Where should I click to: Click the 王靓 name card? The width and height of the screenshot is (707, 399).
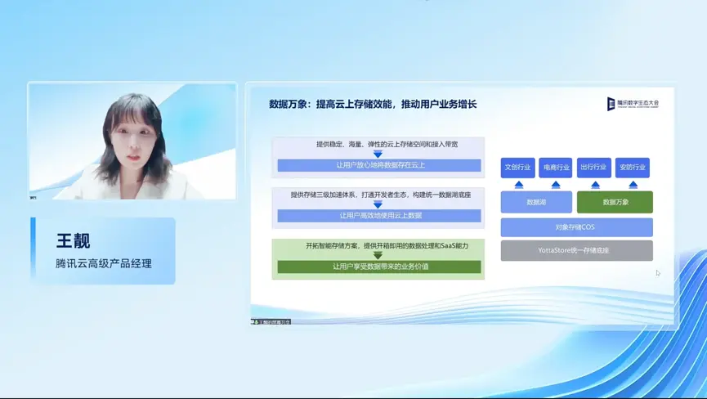(x=103, y=251)
